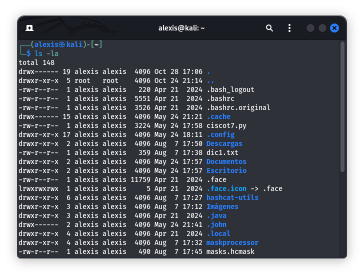Open the terminal search tool
The image size is (364, 277).
(x=269, y=28)
